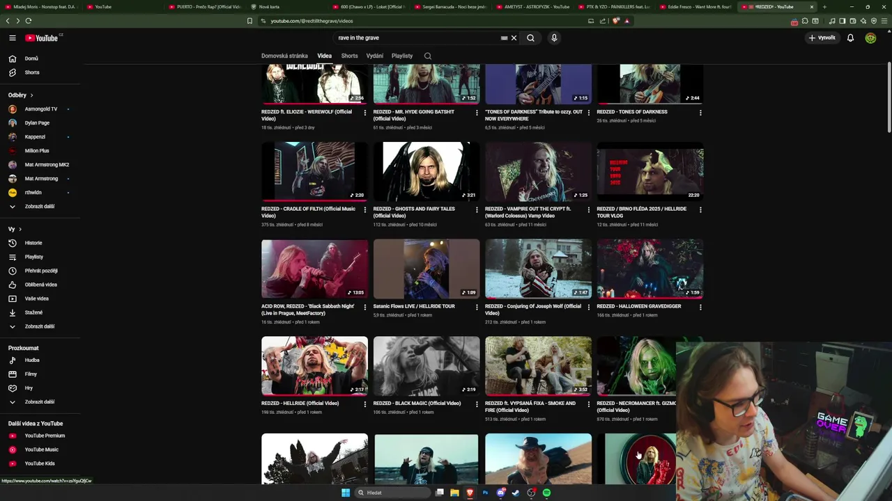Expand subscriptions with Zobrazit další
Viewport: 892px width, 501px height.
tap(40, 207)
